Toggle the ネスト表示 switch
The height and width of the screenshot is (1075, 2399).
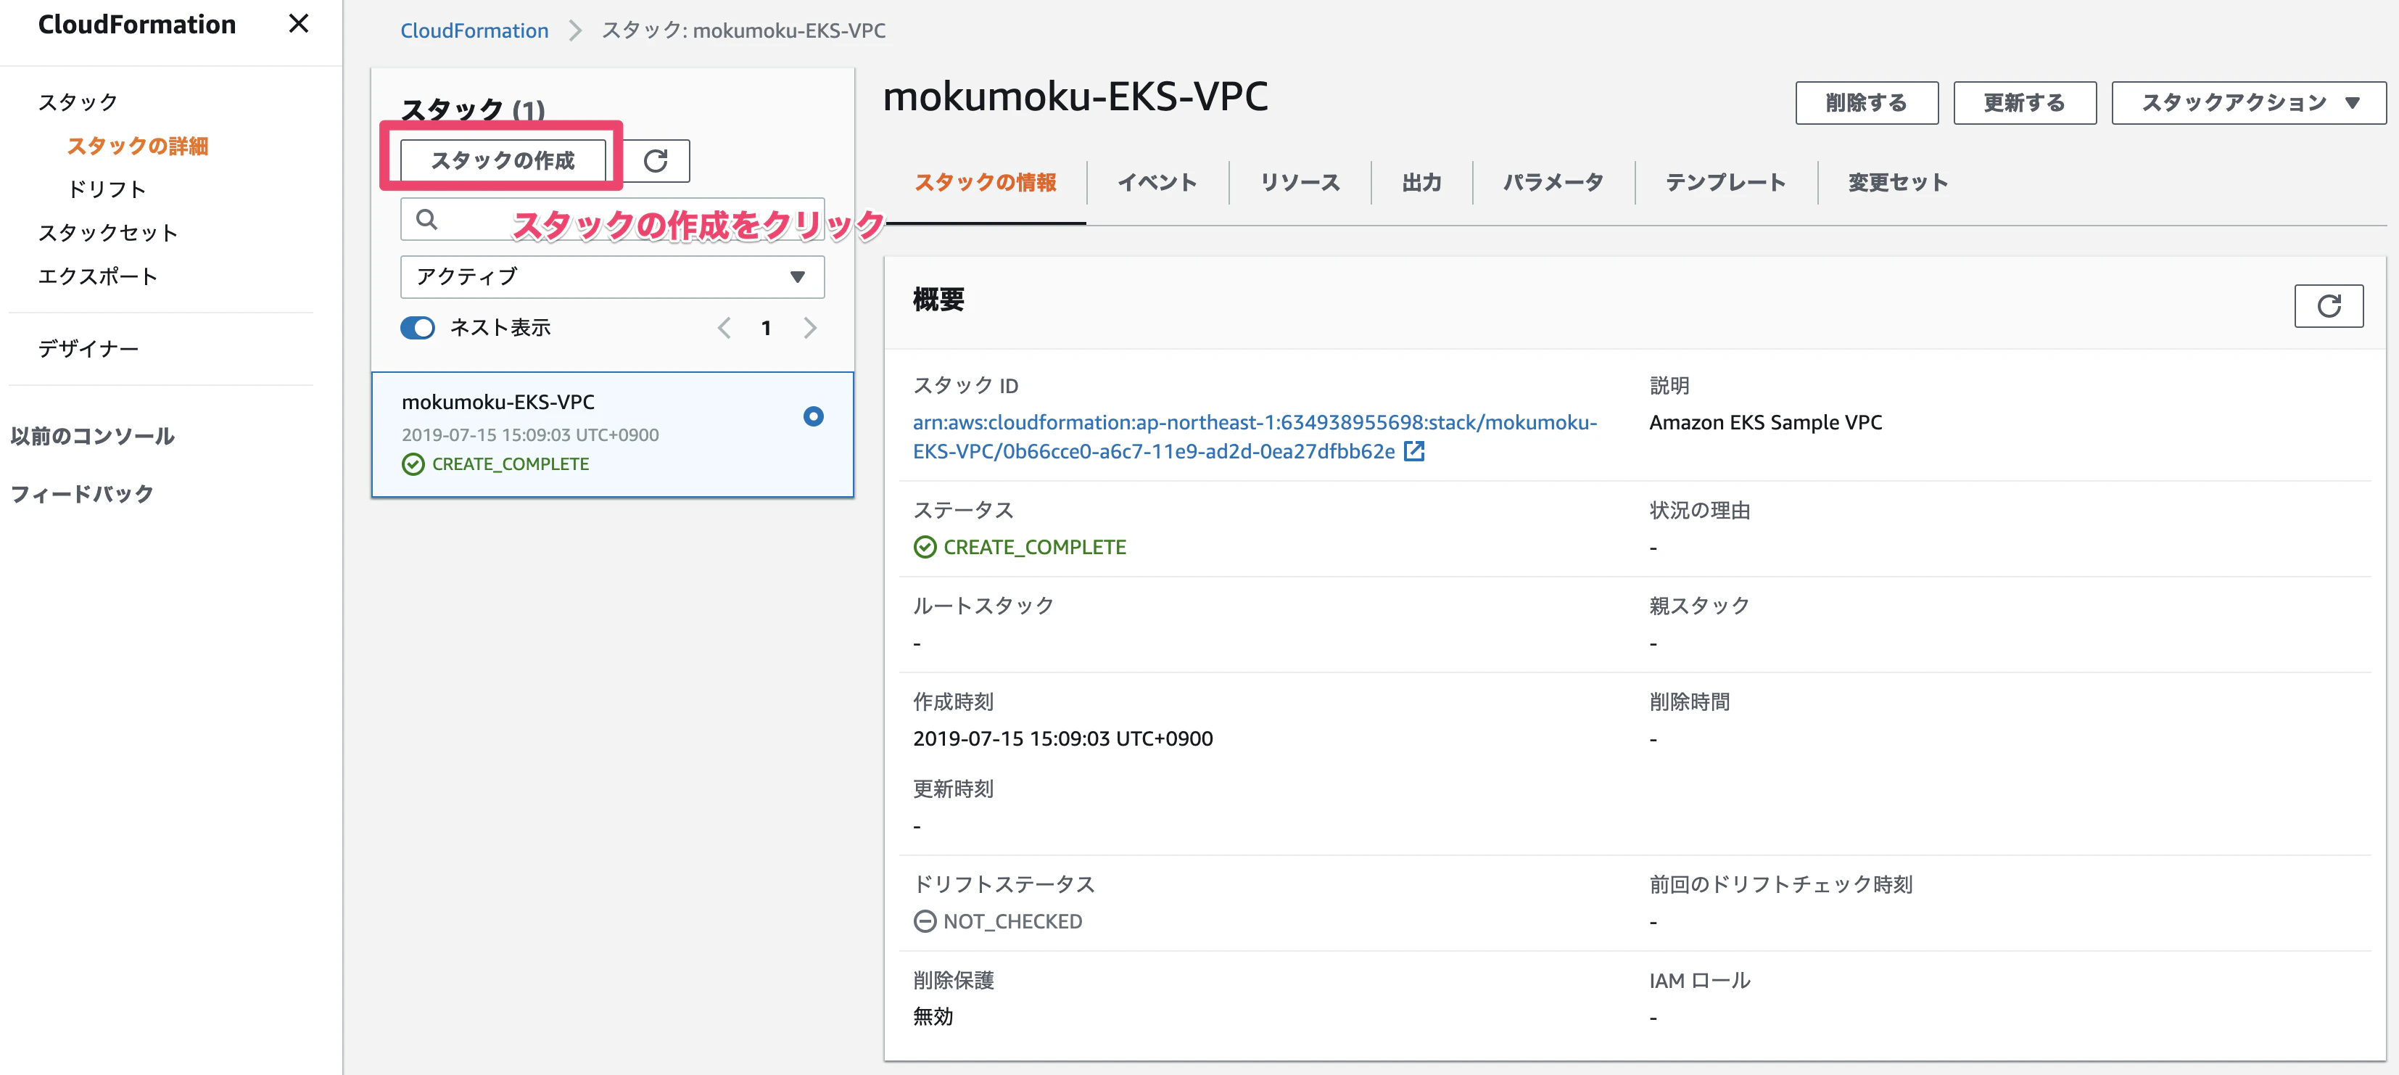tap(418, 328)
